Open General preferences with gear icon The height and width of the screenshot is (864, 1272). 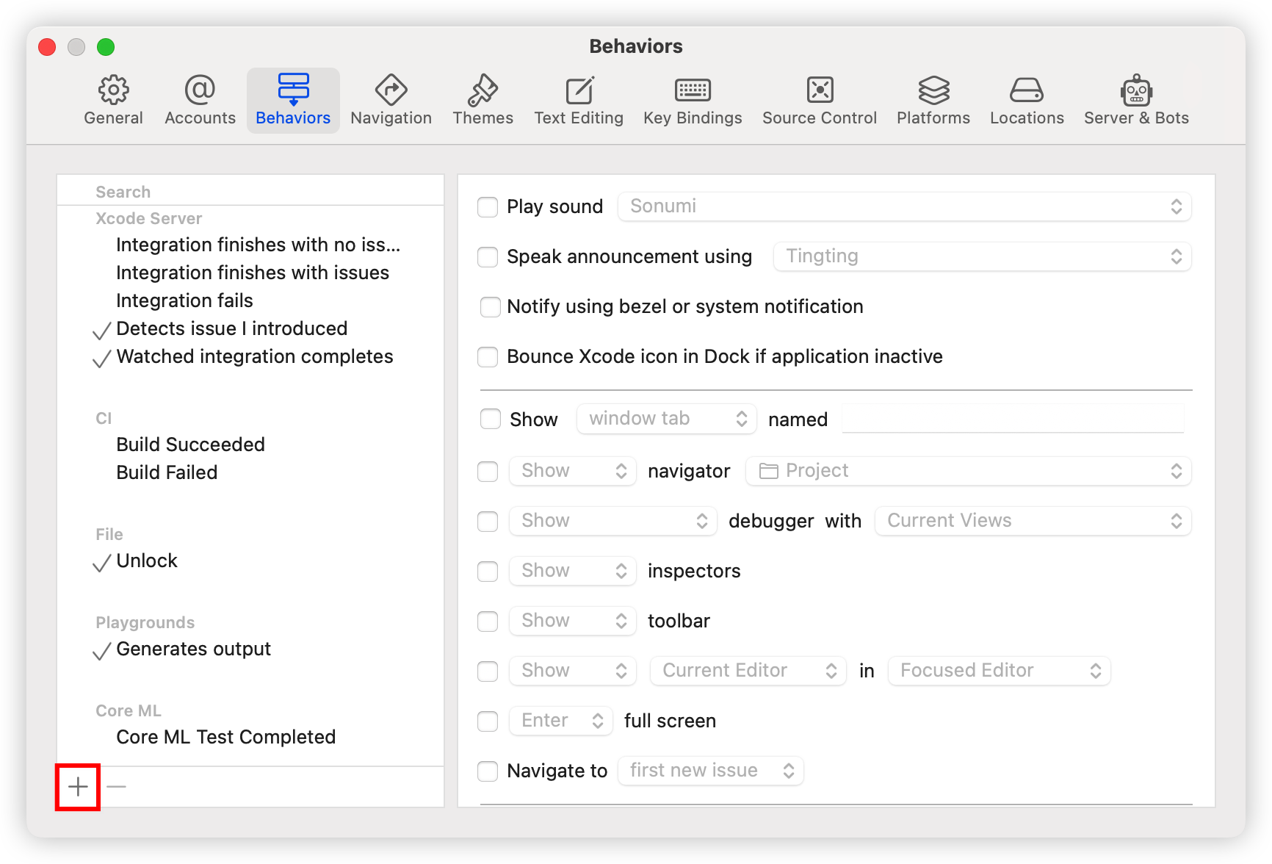tap(113, 98)
